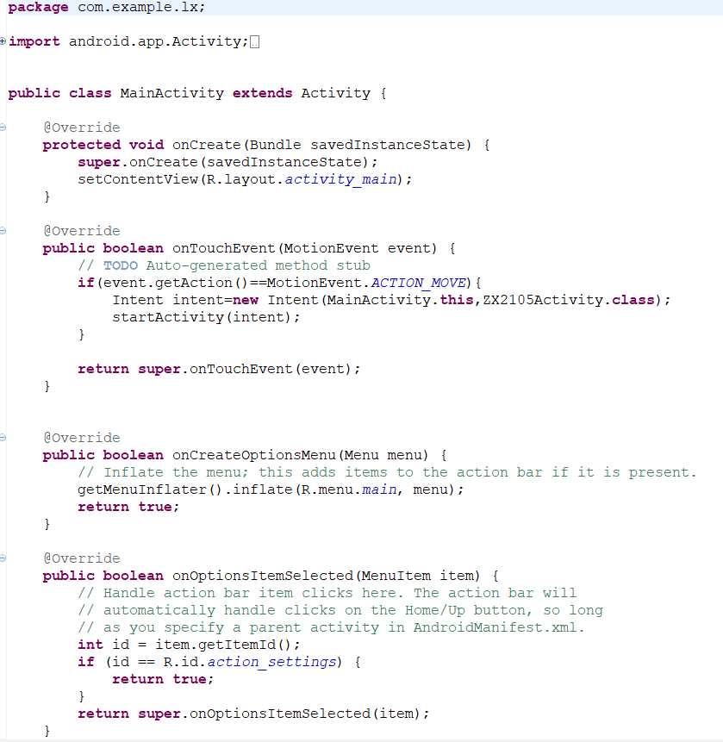
Task: Click the activity_main layout reference
Action: click(341, 179)
